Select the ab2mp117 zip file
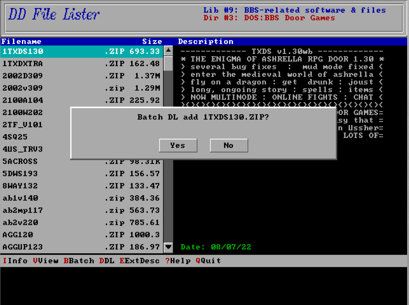 coord(81,210)
